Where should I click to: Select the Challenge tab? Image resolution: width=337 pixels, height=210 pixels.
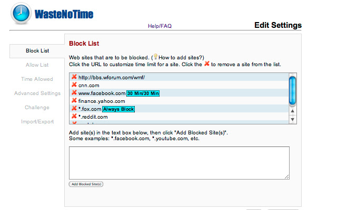coord(37,107)
